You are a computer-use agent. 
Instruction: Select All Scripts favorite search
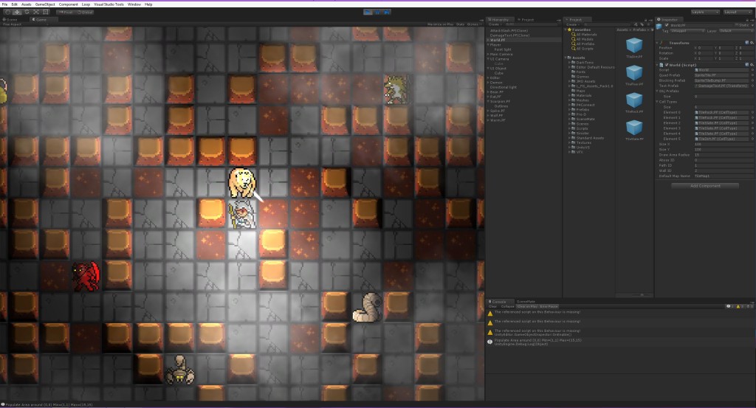point(583,49)
